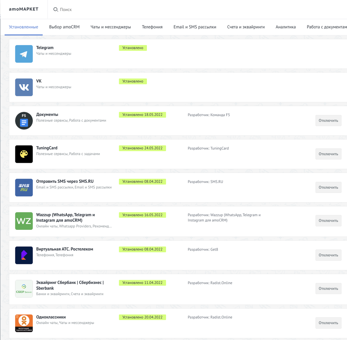Click Телефония, Телефония category text
347x340 pixels.
click(x=55, y=255)
